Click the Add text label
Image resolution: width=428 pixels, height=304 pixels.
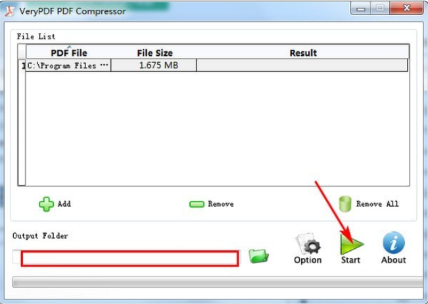click(x=64, y=204)
